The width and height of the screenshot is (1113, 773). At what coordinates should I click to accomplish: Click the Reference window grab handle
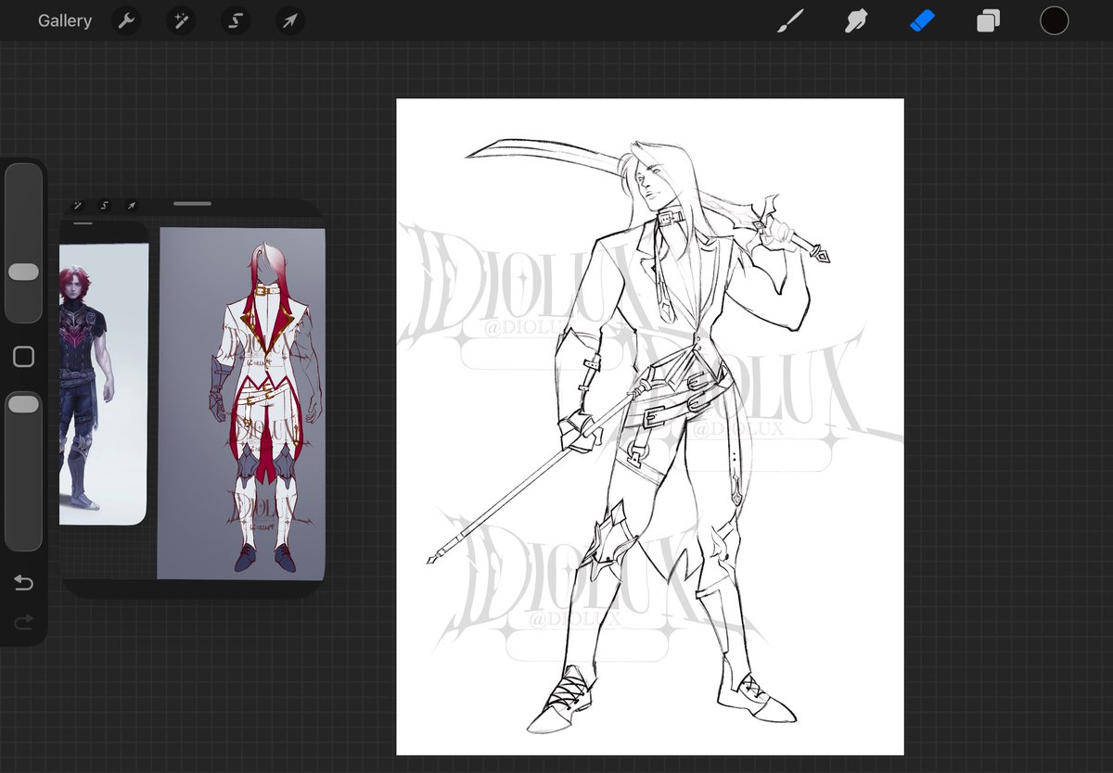[x=192, y=203]
